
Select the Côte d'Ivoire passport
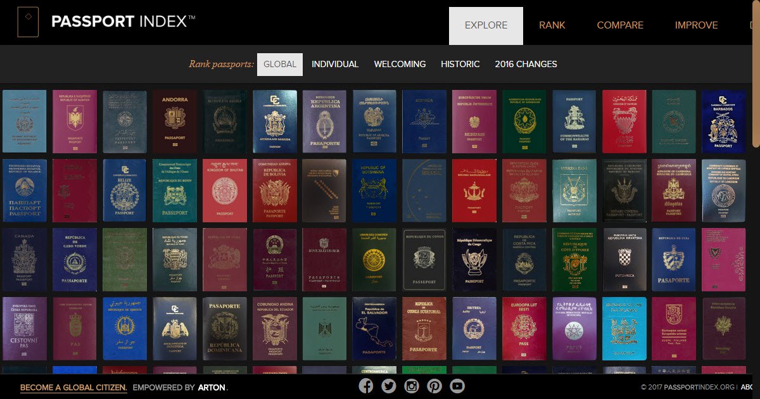point(574,260)
